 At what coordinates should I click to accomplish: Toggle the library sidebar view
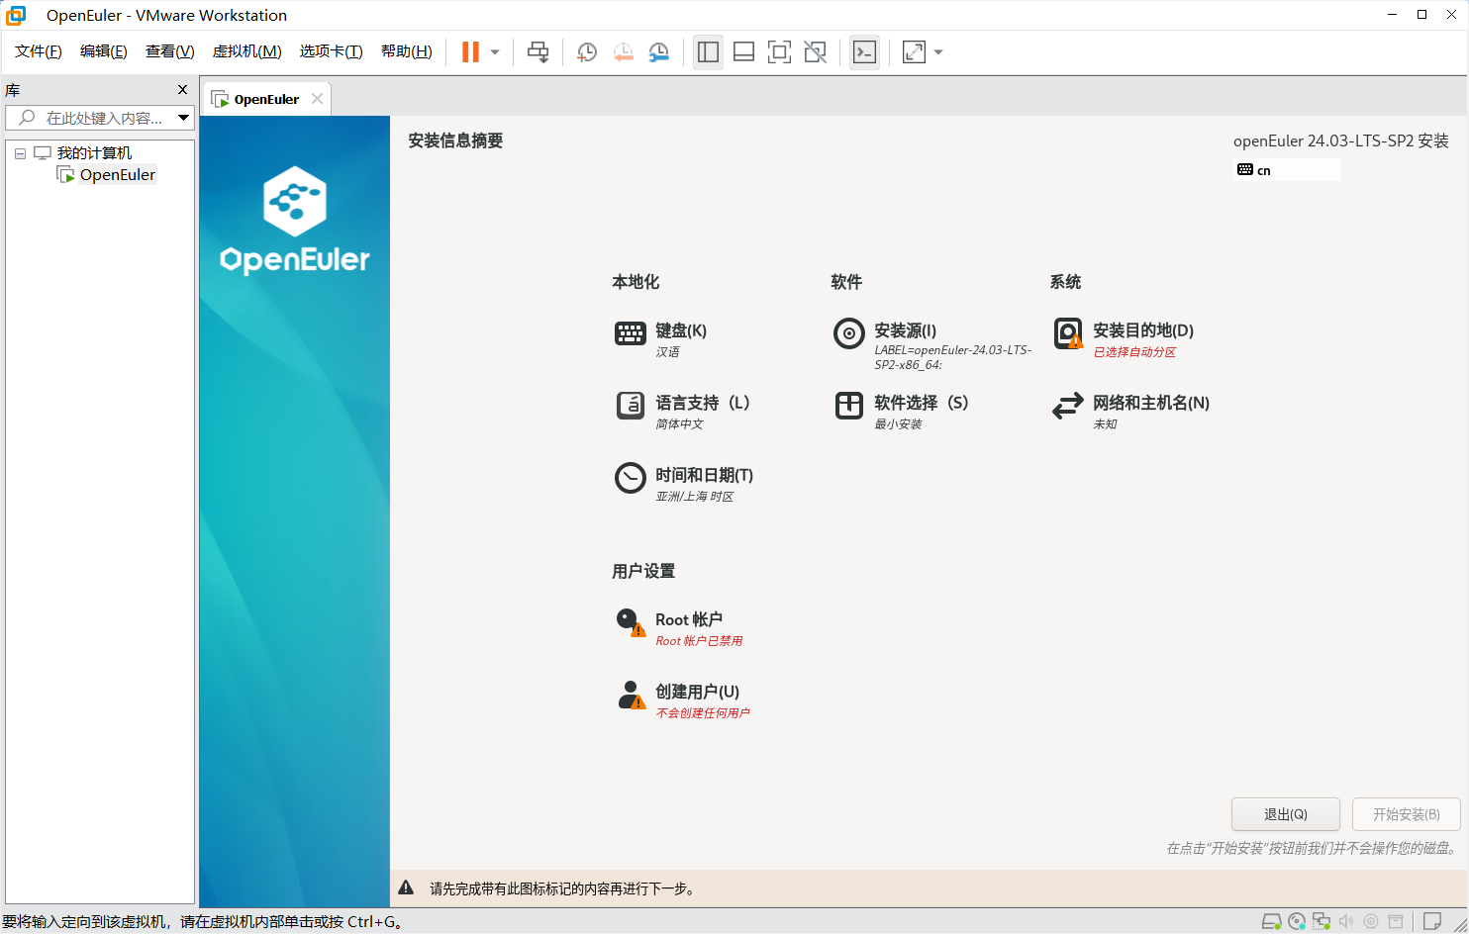pos(708,52)
